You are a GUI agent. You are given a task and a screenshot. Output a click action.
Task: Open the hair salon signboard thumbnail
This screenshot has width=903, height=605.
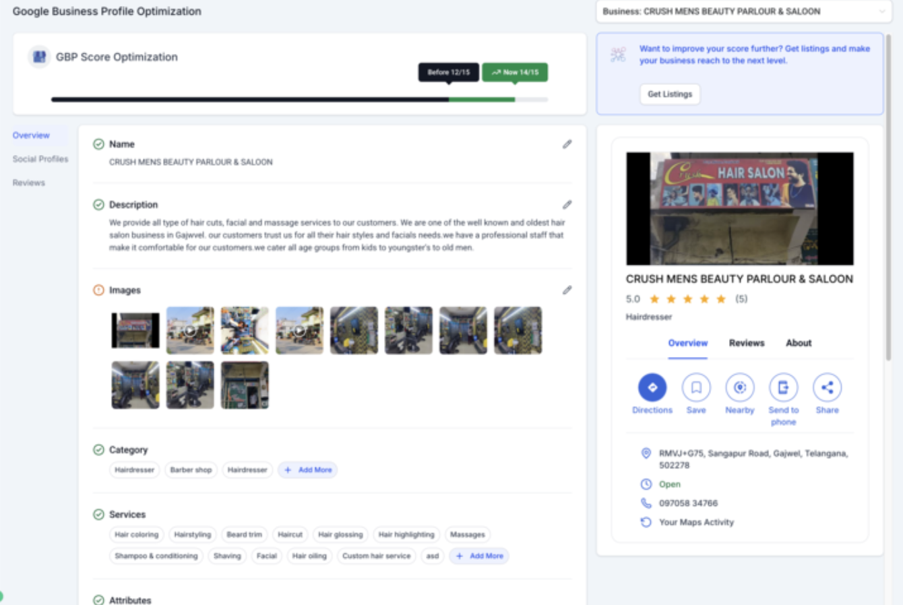(x=135, y=331)
